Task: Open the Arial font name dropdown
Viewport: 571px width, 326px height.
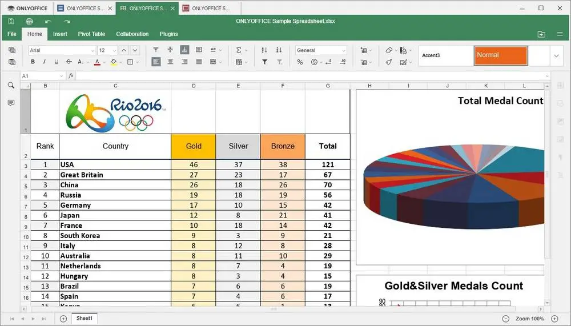Action: point(62,50)
